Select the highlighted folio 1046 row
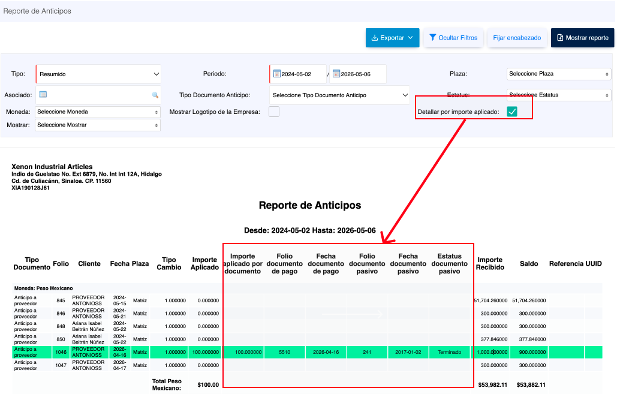The image size is (617, 394). click(x=308, y=352)
